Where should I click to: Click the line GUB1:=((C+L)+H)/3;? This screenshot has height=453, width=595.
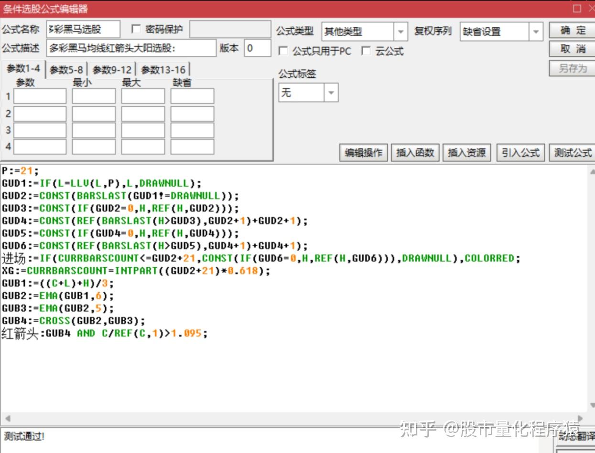57,284
